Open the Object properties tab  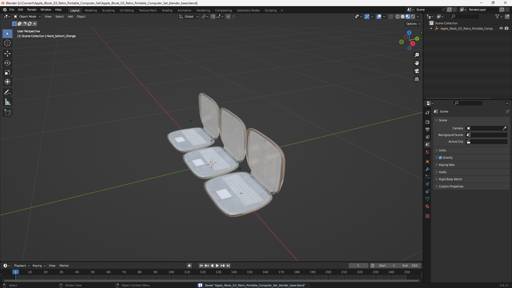tap(427, 162)
